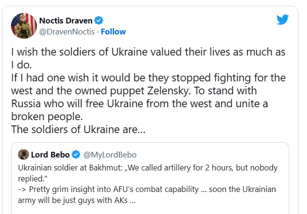The width and height of the screenshot is (307, 214).
Task: Open the Noctis Draven display name
Action: 66,21
